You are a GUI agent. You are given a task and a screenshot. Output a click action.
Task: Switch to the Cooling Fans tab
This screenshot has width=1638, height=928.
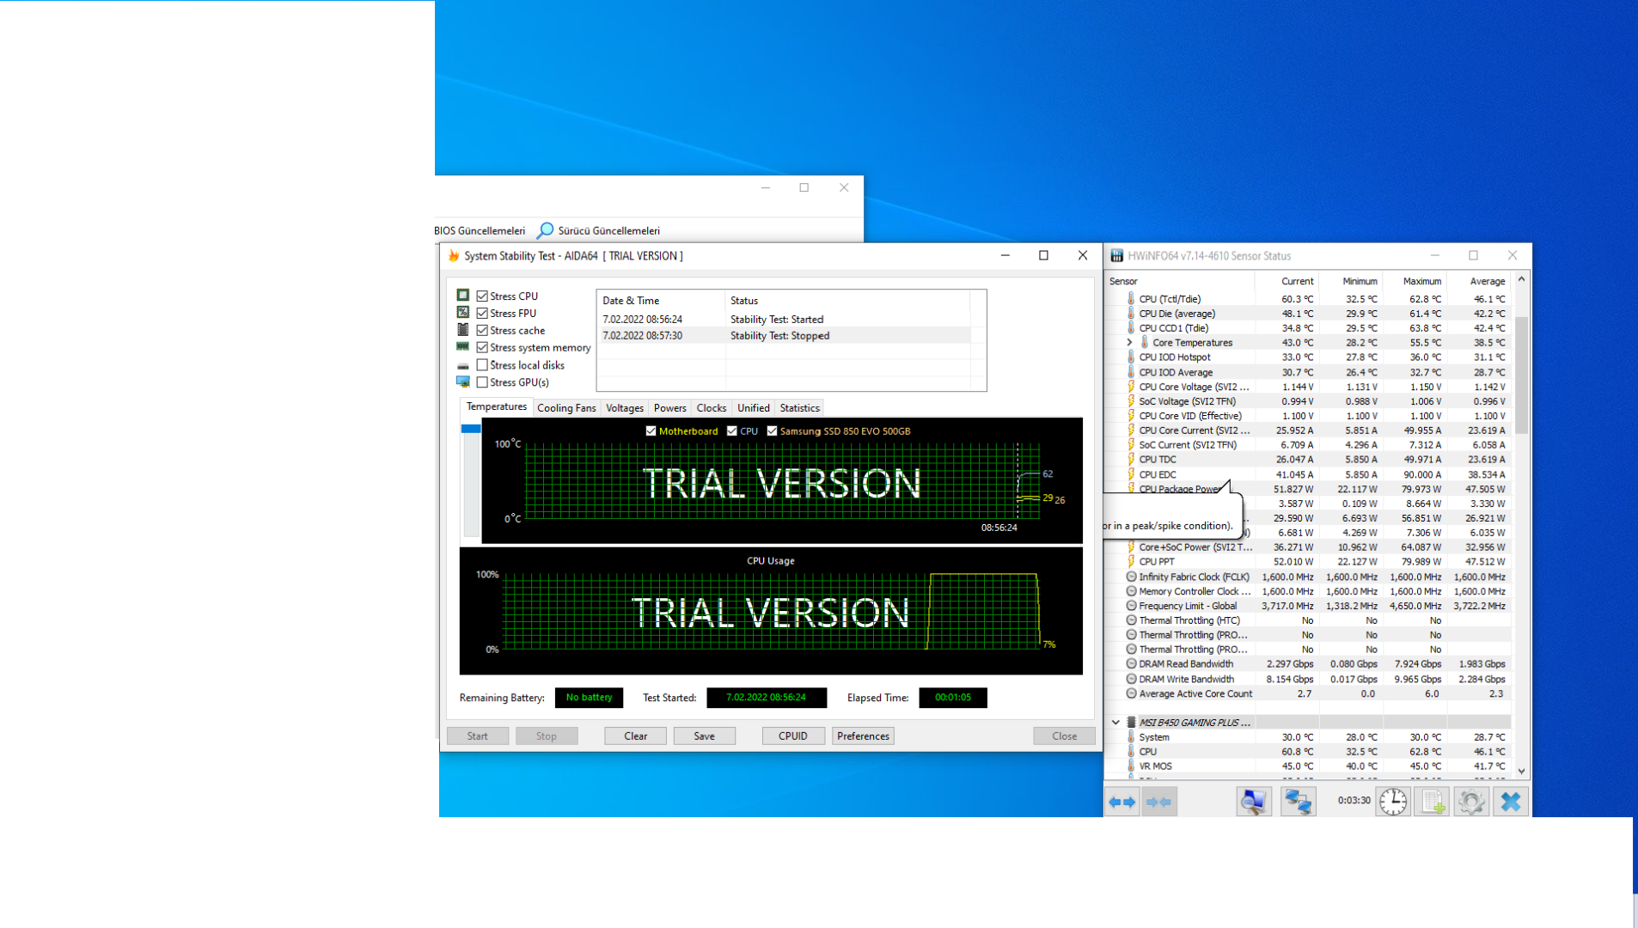tap(566, 408)
